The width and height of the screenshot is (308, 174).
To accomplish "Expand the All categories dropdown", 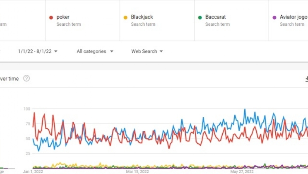I will [95, 51].
